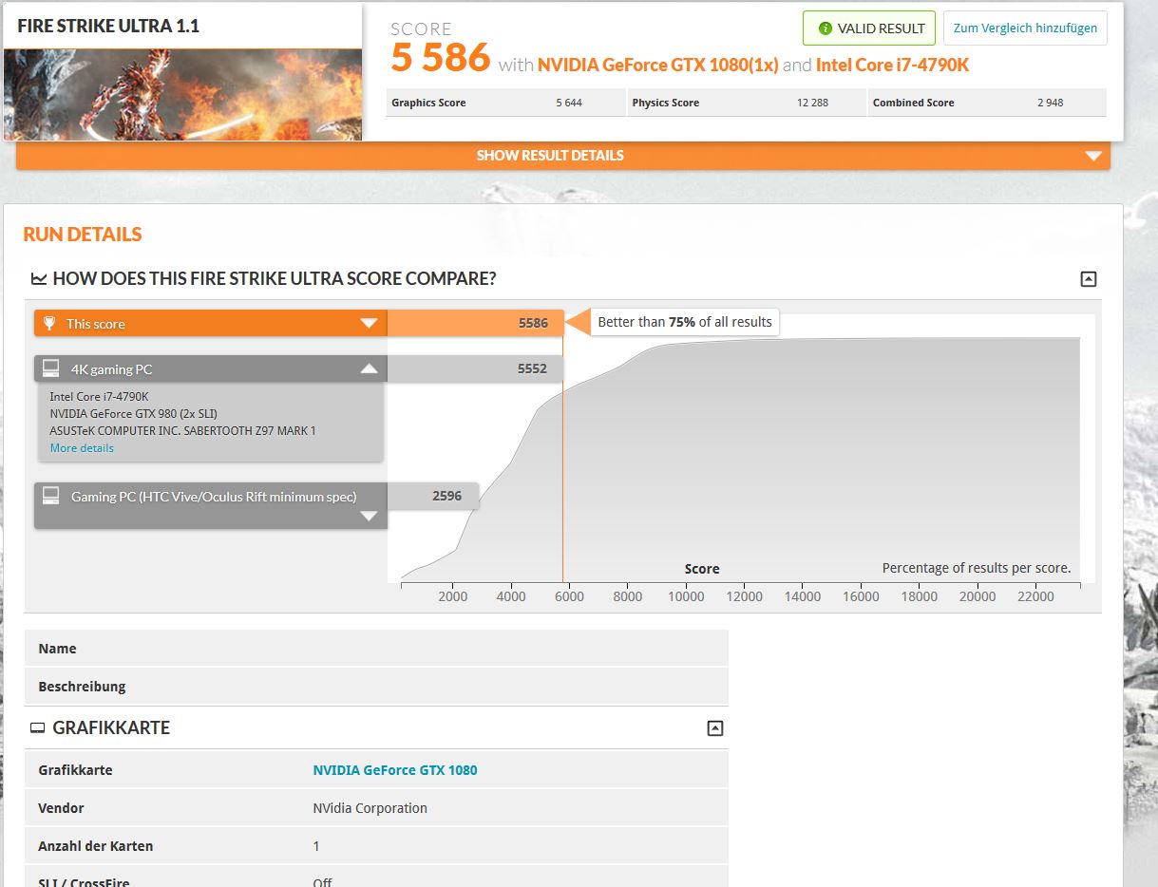Click the 5552 score of 4K gaming PC
The height and width of the screenshot is (887, 1158).
coord(532,368)
